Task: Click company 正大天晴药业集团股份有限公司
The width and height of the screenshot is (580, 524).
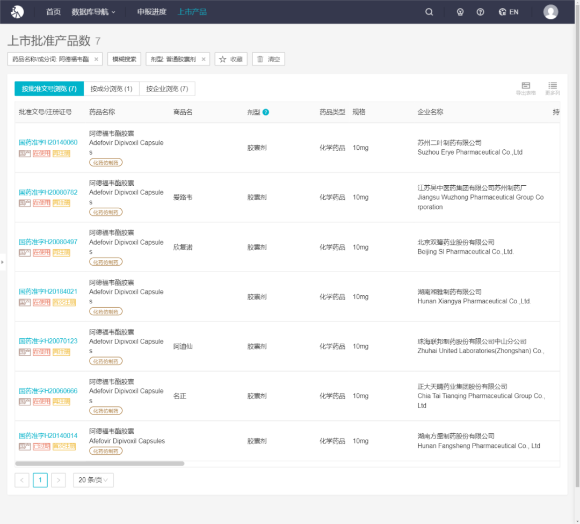Action: [462, 387]
